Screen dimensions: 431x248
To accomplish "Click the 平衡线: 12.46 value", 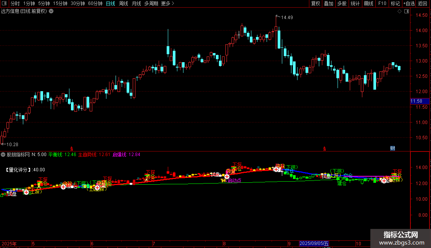I will [62, 155].
